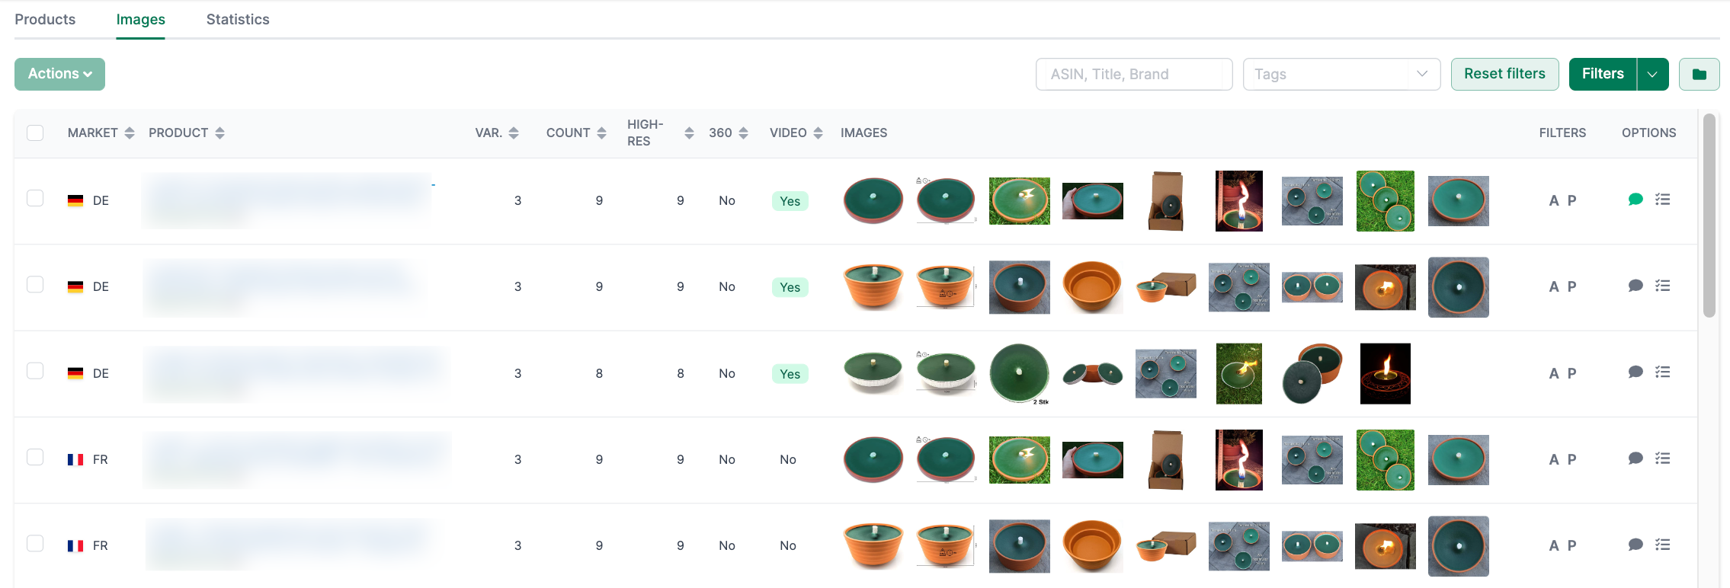Check the second DE row checkbox

35,284
